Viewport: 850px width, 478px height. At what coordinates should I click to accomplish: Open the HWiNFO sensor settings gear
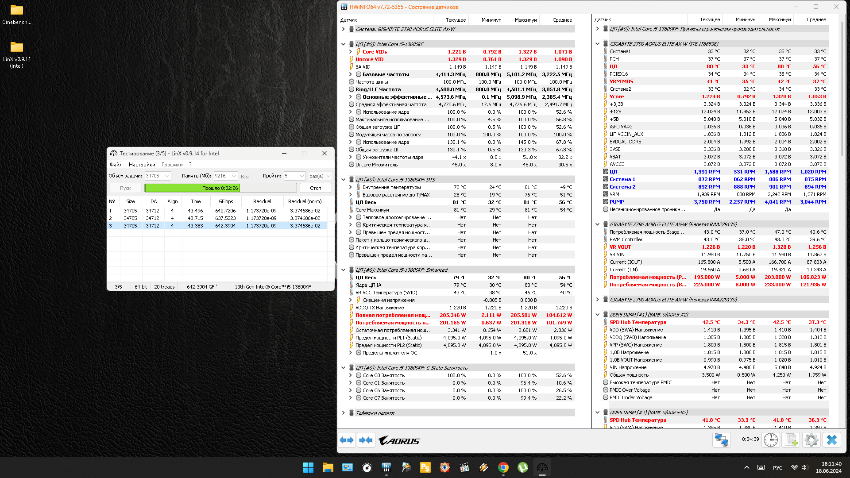click(x=811, y=440)
